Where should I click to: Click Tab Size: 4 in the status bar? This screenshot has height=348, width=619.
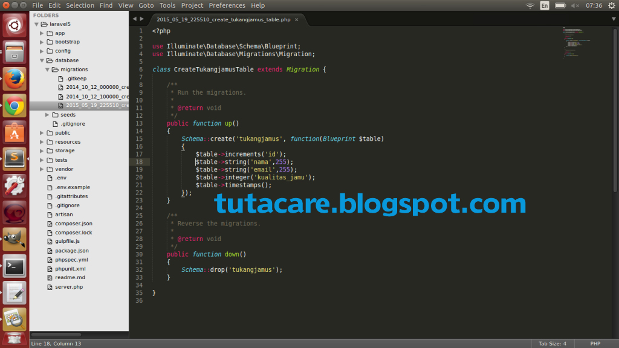552,342
